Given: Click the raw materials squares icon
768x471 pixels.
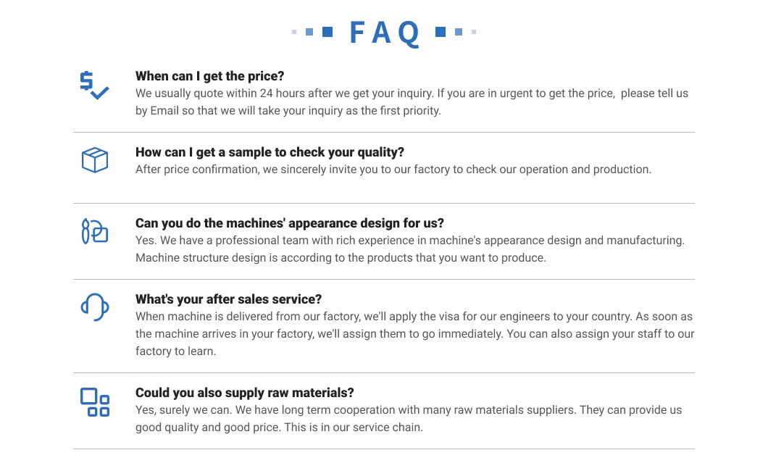Looking at the screenshot, I should pos(94,401).
